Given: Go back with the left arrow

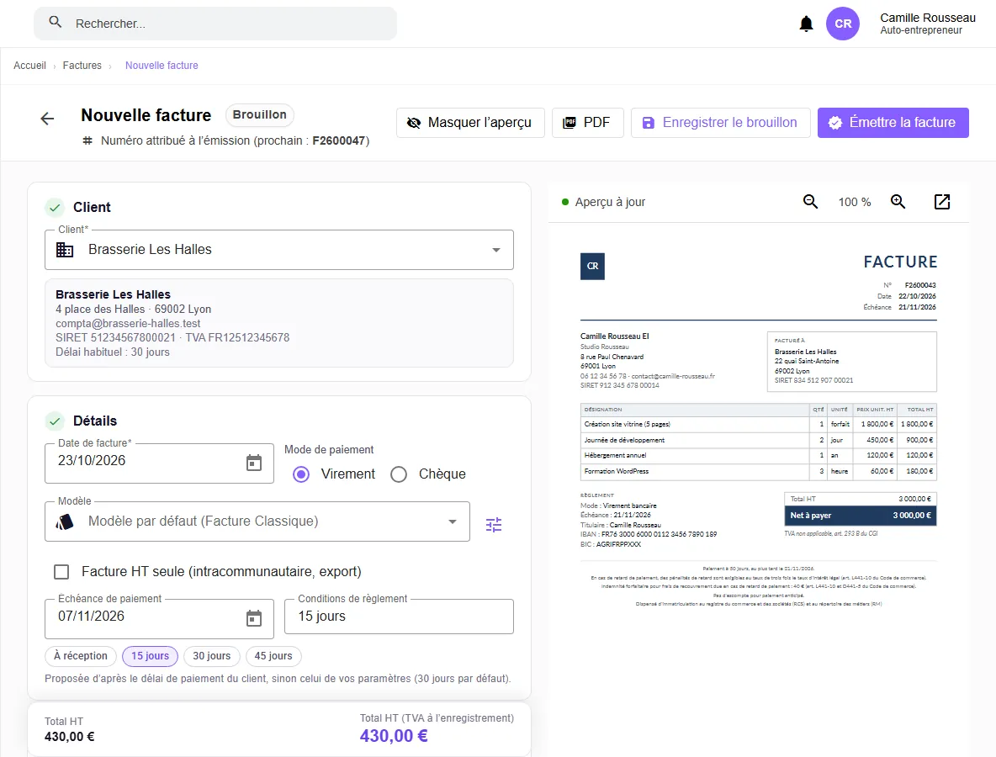Looking at the screenshot, I should click(x=47, y=119).
